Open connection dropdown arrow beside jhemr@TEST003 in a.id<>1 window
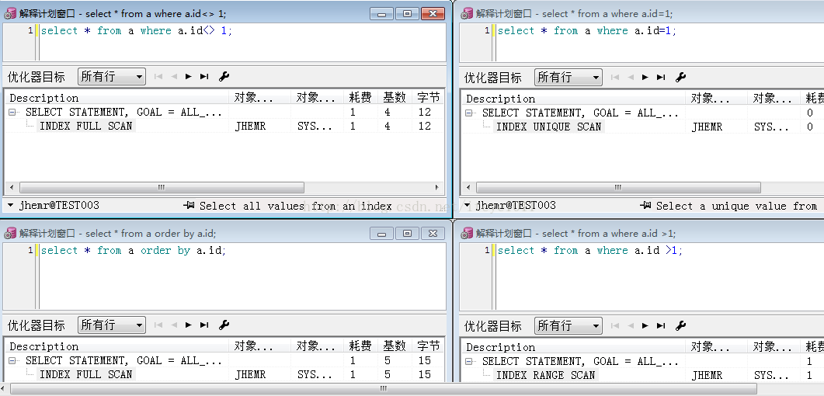 (x=11, y=205)
